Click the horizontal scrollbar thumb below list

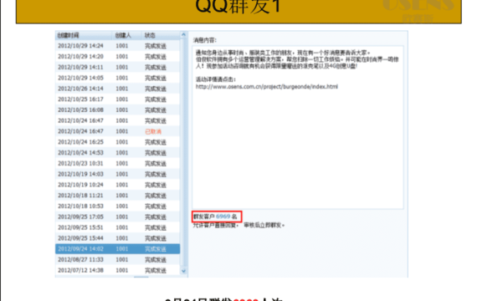[x=141, y=277]
